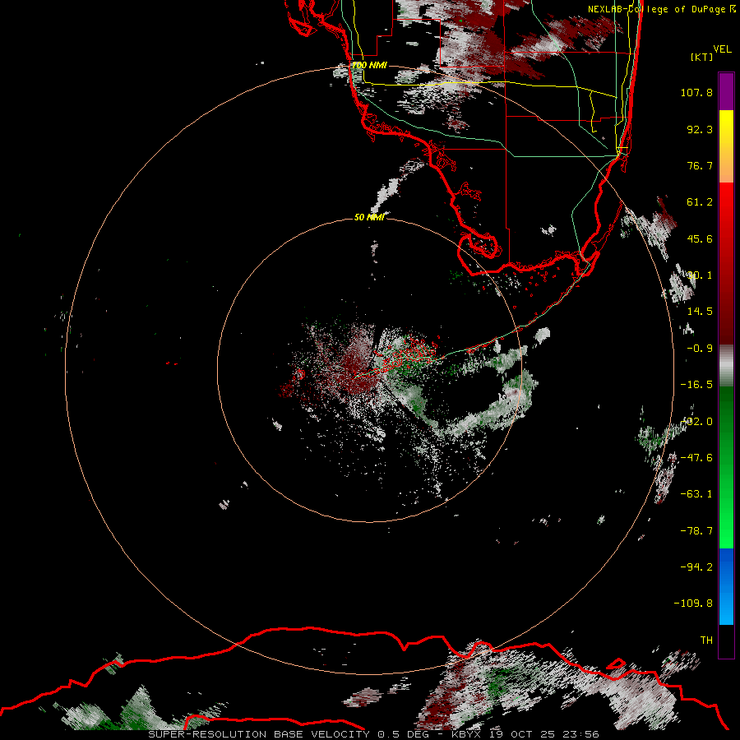Click the 61.2 velocity scale value

[x=700, y=202]
